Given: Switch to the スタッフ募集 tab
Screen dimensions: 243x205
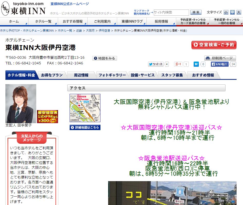Looking at the screenshot, I should (x=172, y=75).
